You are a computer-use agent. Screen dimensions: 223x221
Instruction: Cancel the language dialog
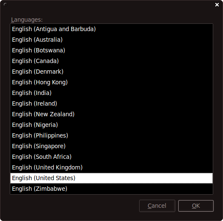[157, 206]
